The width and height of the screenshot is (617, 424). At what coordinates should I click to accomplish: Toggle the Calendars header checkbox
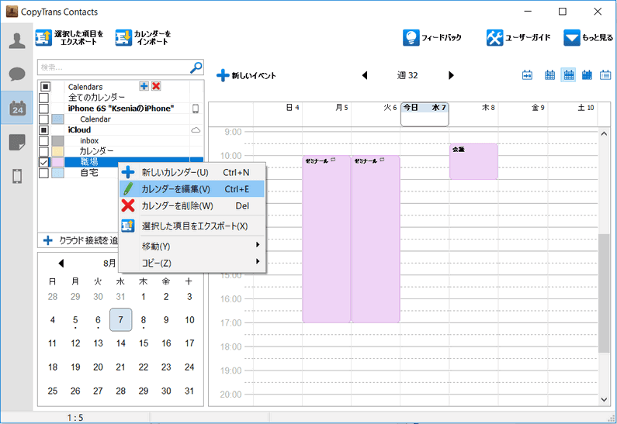click(45, 87)
